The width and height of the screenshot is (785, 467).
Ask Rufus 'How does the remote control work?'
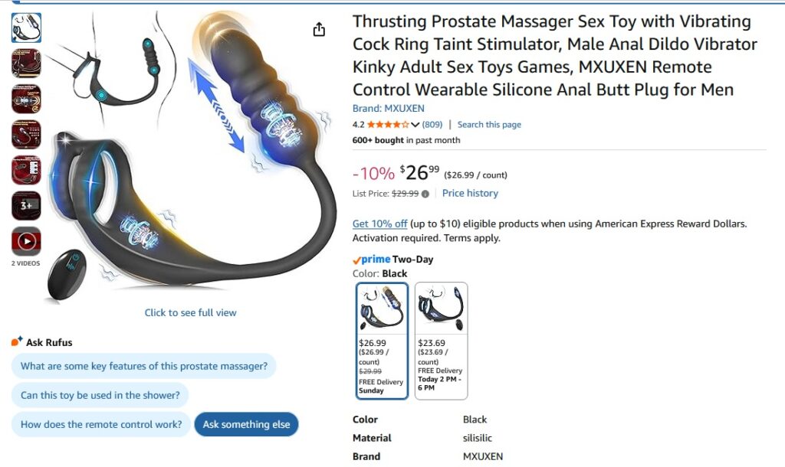[x=101, y=424]
